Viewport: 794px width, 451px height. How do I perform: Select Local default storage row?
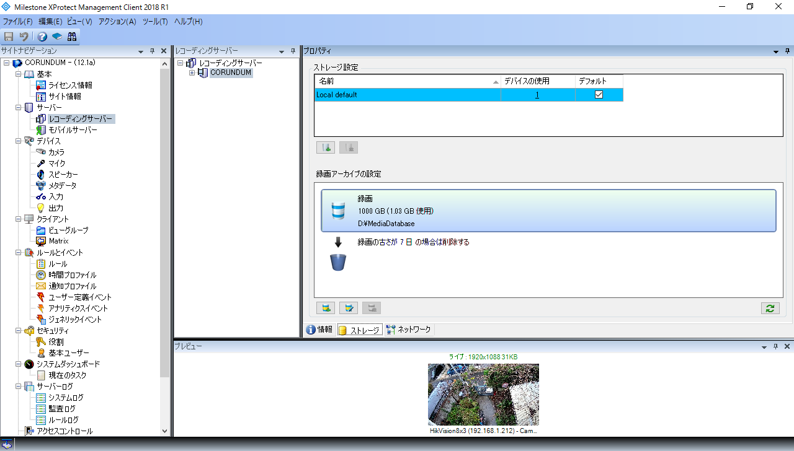(468, 95)
